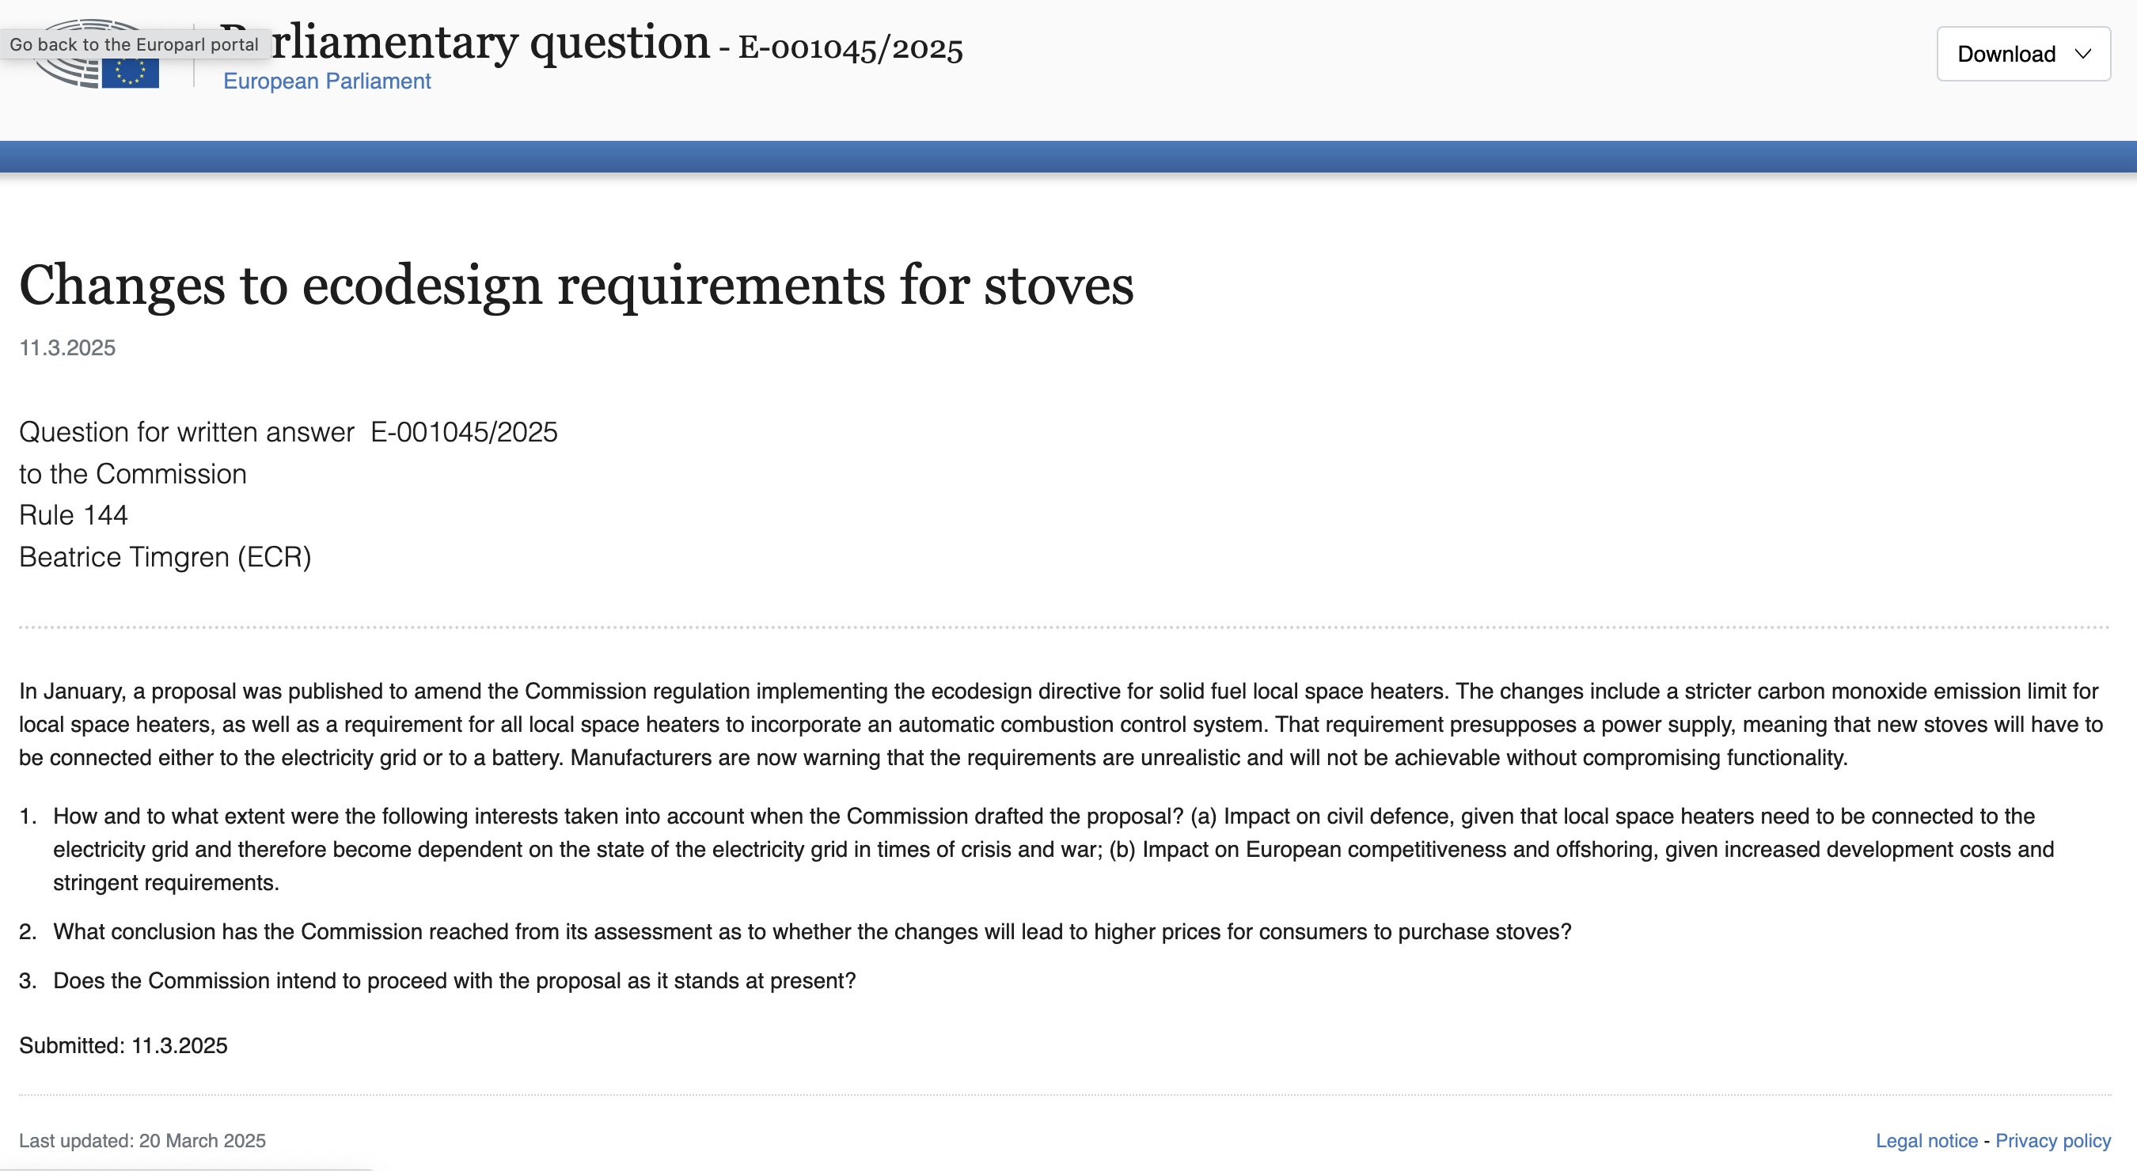
Task: Click the European Parliament logo icon
Action: coord(96,54)
